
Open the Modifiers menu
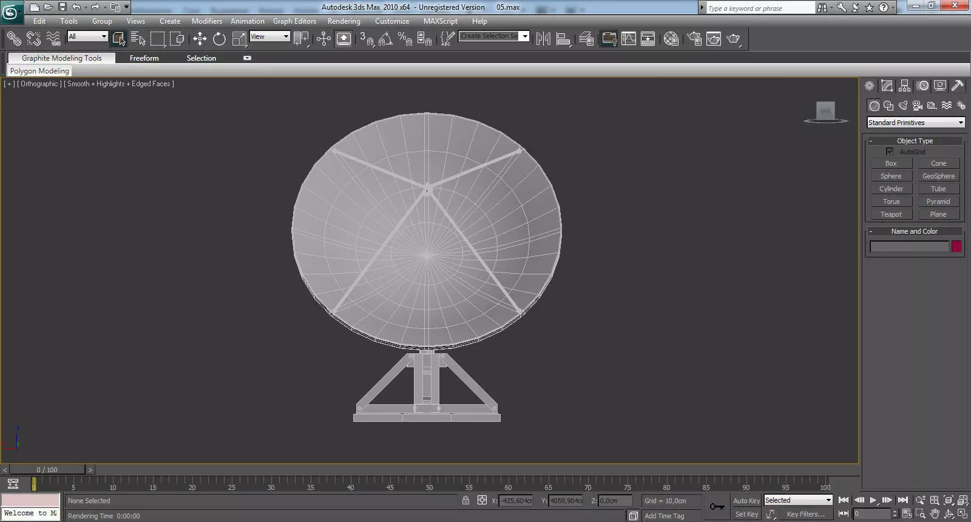(x=207, y=21)
